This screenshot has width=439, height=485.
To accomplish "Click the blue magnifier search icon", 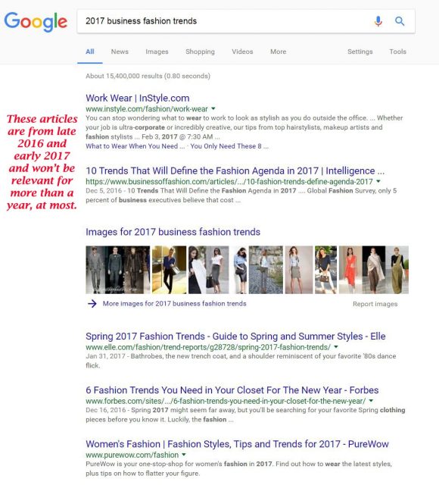I will tap(400, 21).
